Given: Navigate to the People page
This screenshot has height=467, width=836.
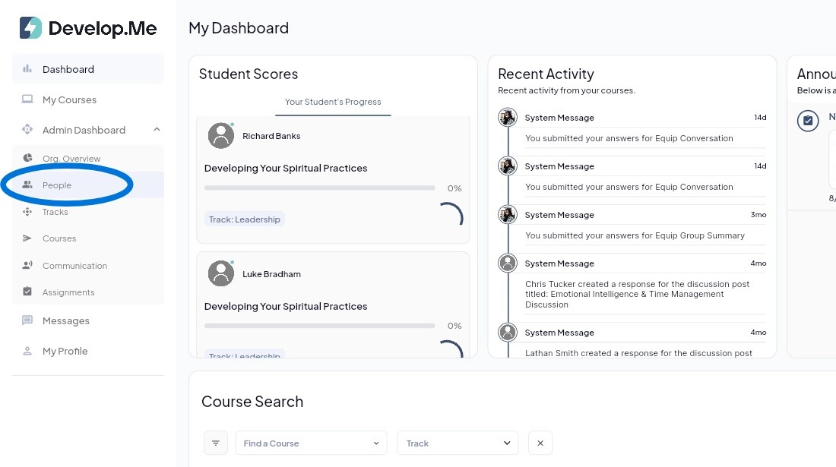Looking at the screenshot, I should [x=57, y=185].
